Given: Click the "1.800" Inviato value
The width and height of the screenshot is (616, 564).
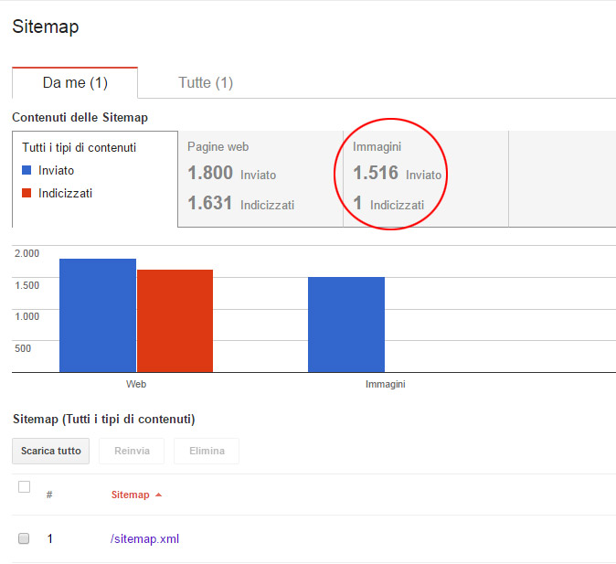Looking at the screenshot, I should click(210, 173).
